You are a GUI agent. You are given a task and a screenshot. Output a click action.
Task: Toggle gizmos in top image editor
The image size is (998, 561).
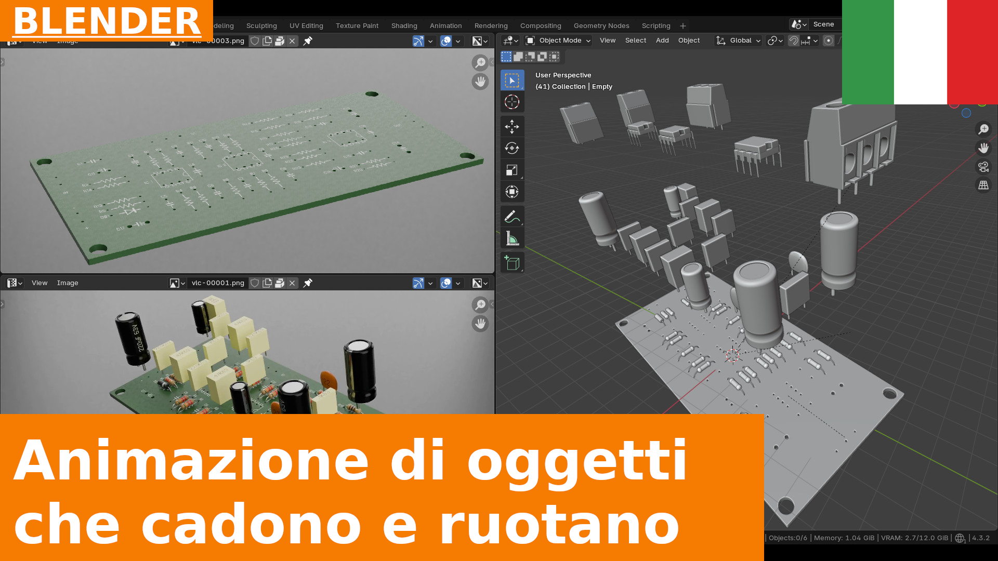[418, 41]
